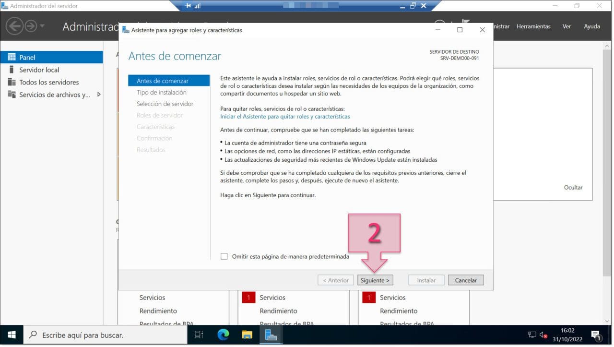Click the Server Manager taskbar icon
The width and height of the screenshot is (614, 347).
click(x=271, y=335)
